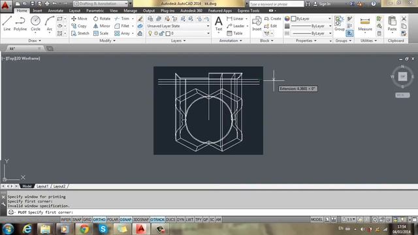The height and width of the screenshot is (235, 418).
Task: Insert a Table
Action: [234, 33]
